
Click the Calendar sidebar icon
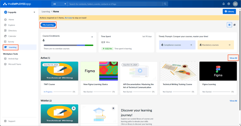click(5, 36)
